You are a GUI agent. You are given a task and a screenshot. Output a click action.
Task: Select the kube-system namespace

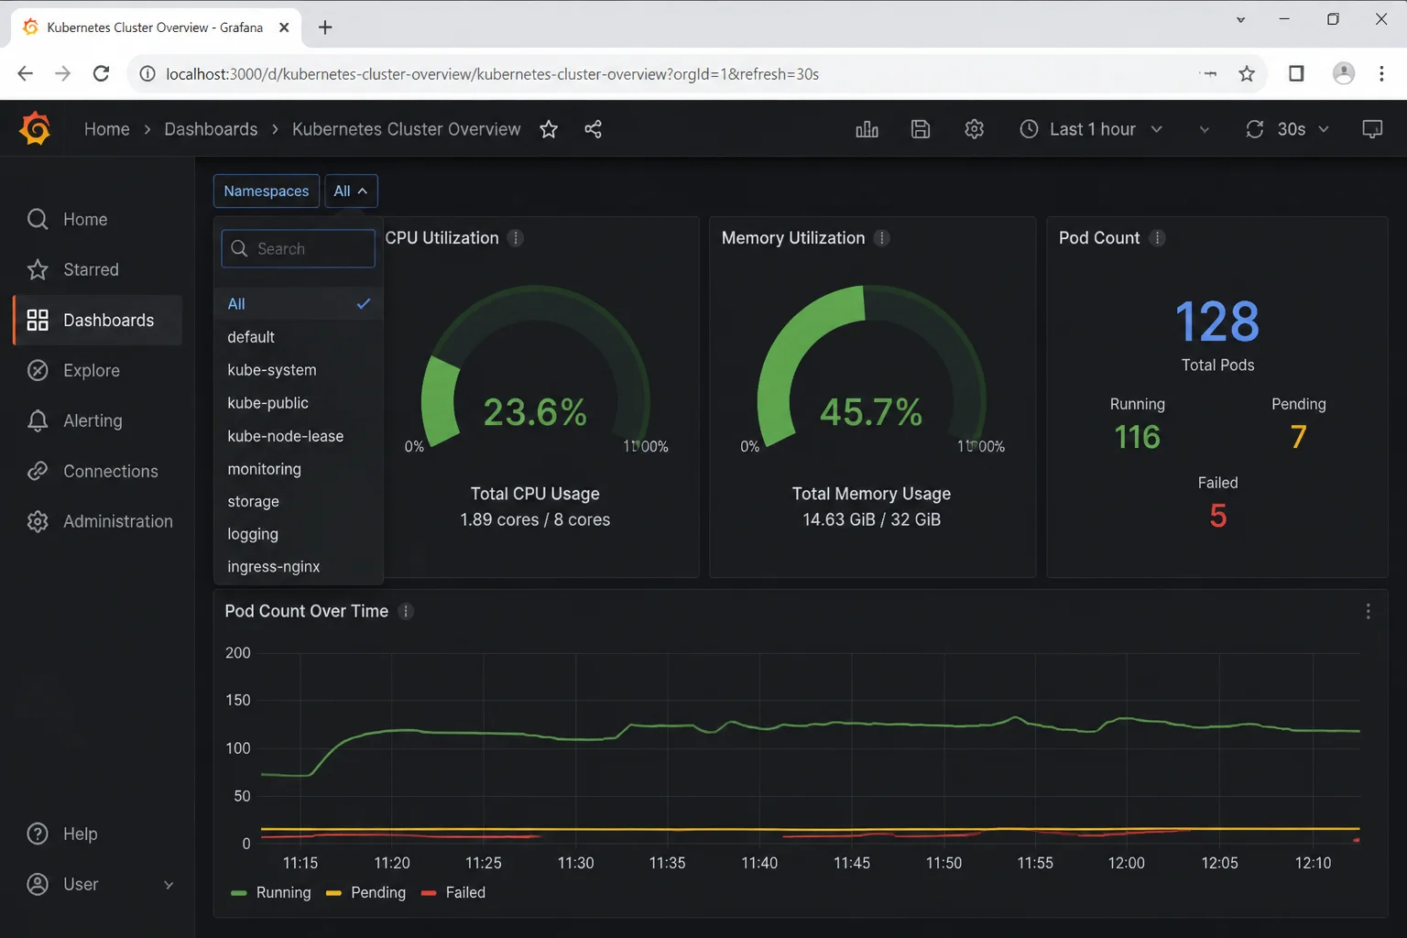[x=299, y=370]
